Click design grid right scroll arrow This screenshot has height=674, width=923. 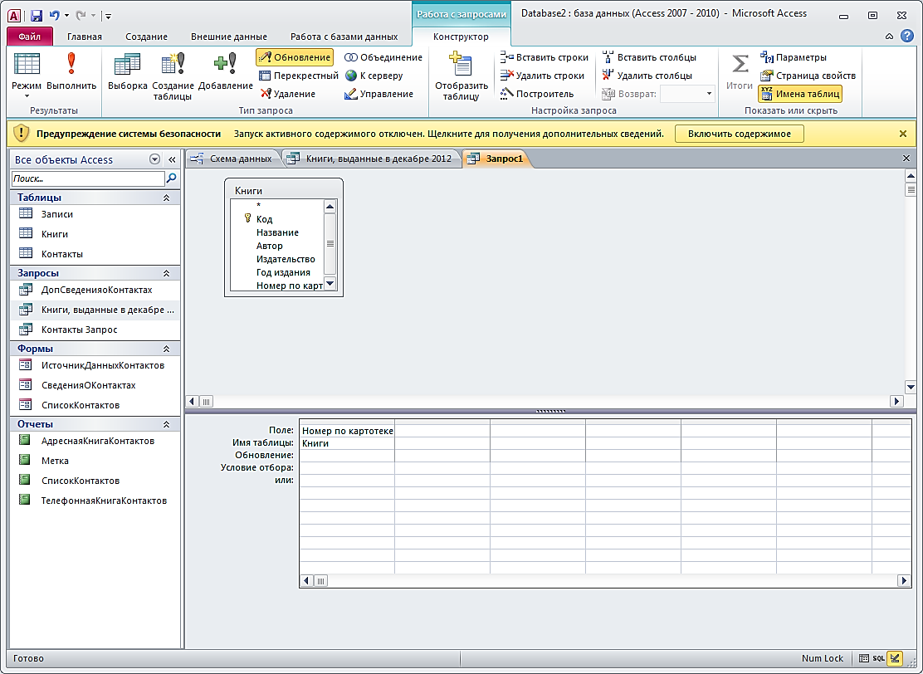[904, 580]
